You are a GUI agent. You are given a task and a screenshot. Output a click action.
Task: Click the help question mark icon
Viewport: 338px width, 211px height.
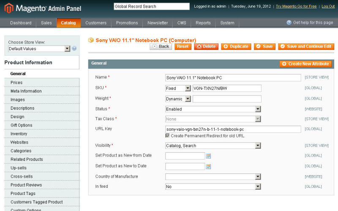click(x=289, y=23)
